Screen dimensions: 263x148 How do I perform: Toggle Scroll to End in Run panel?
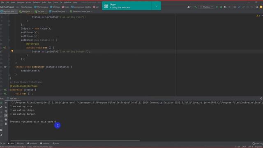[x=6, y=116]
